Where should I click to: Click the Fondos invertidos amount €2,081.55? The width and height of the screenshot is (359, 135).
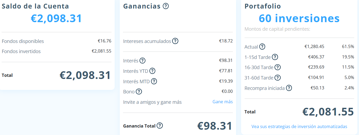click(101, 51)
